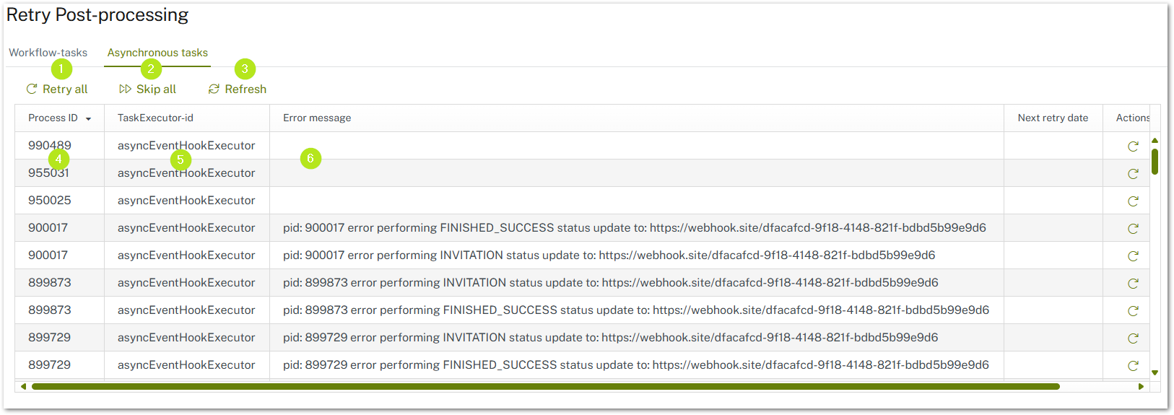Image resolution: width=1174 pixels, height=415 pixels.
Task: Switch to the Workflow-tasks tab
Action: [x=48, y=53]
